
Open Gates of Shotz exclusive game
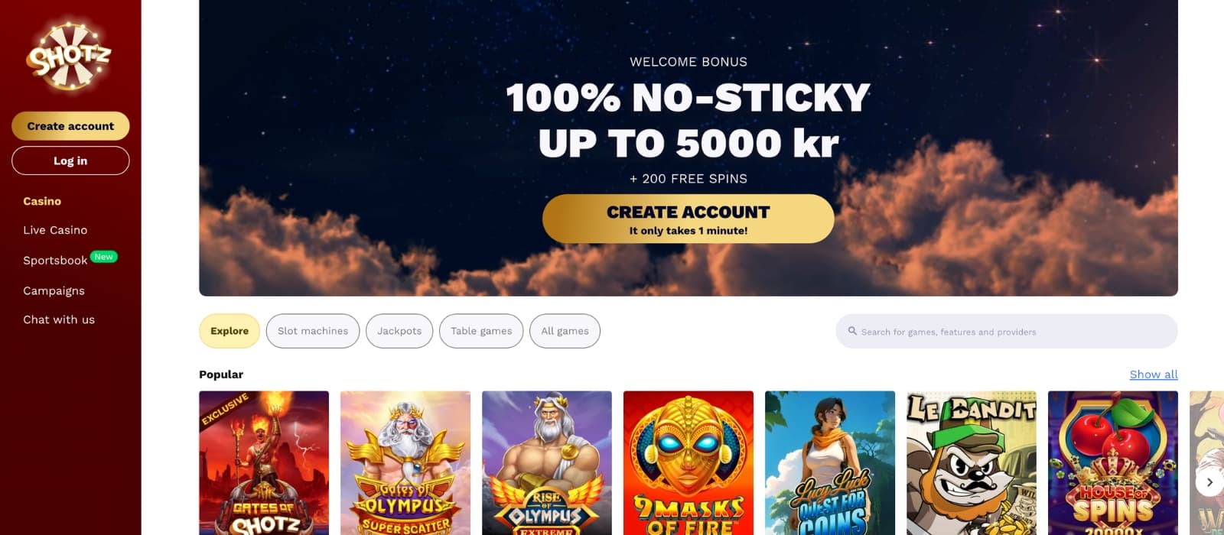[x=264, y=463]
